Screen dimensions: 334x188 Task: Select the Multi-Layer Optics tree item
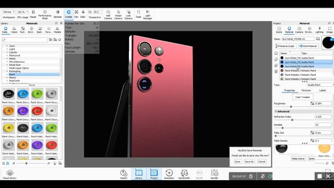coord(19,68)
